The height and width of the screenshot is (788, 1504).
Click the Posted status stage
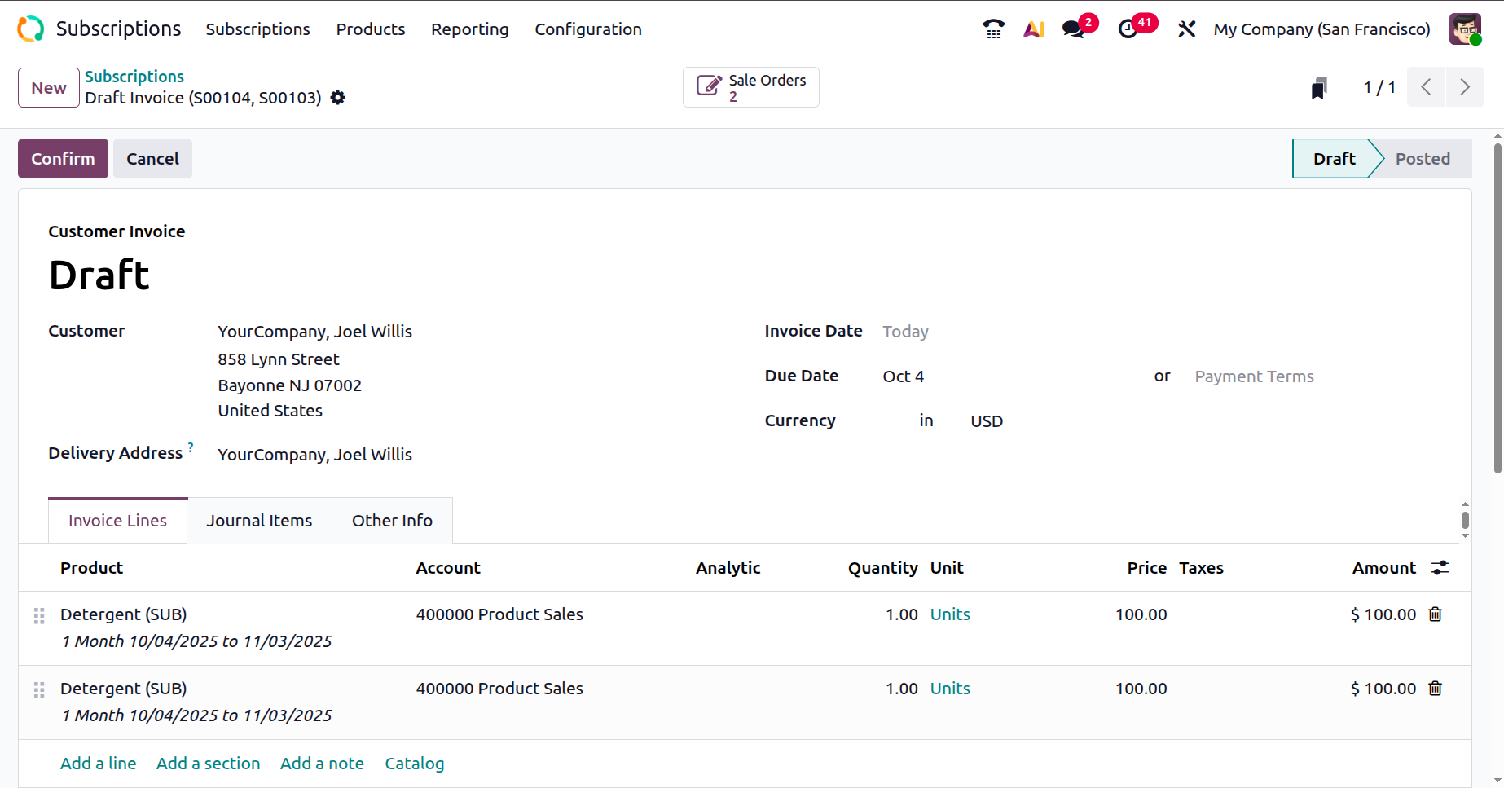[1422, 159]
